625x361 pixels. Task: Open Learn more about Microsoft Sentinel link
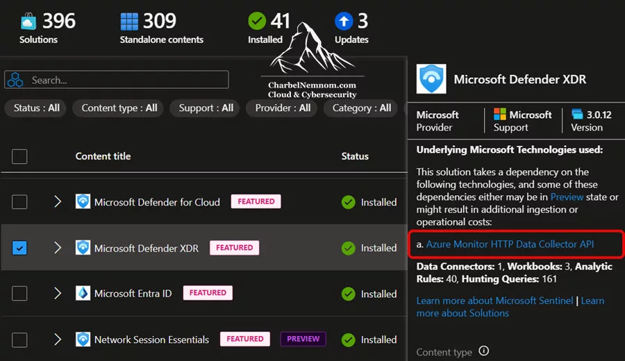494,301
